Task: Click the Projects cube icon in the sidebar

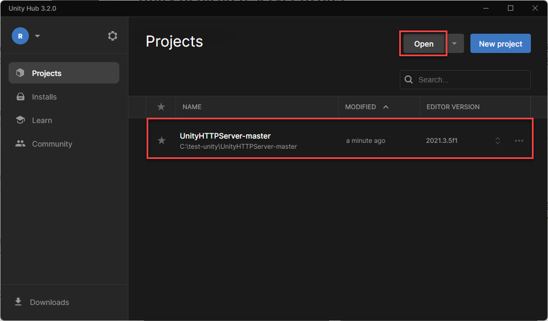Action: pyautogui.click(x=20, y=73)
